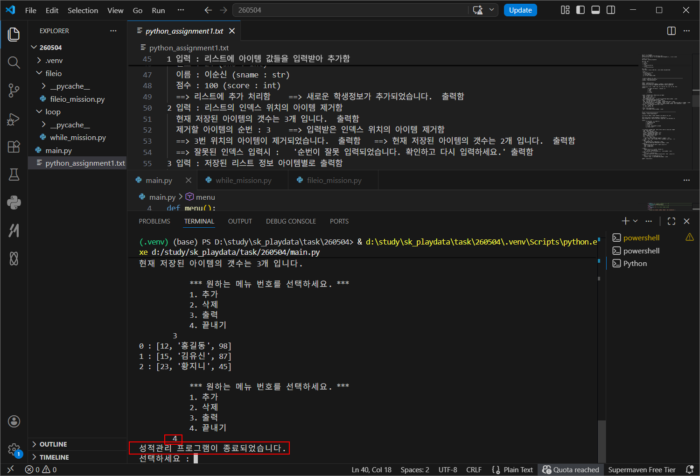This screenshot has height=476, width=700.
Task: Open the File menu
Action: coord(31,10)
